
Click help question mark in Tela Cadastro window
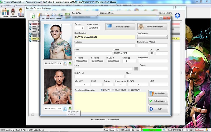[x=161, y=18]
